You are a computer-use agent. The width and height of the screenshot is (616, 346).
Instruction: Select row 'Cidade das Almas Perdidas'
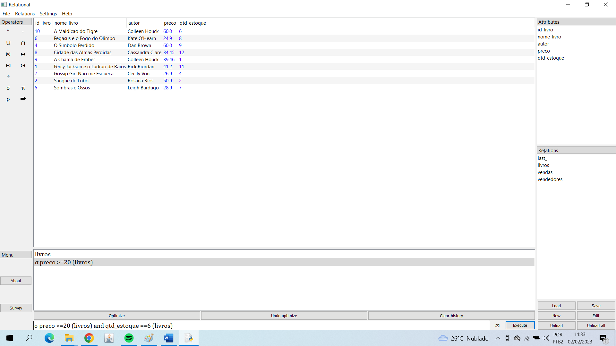pyautogui.click(x=284, y=53)
